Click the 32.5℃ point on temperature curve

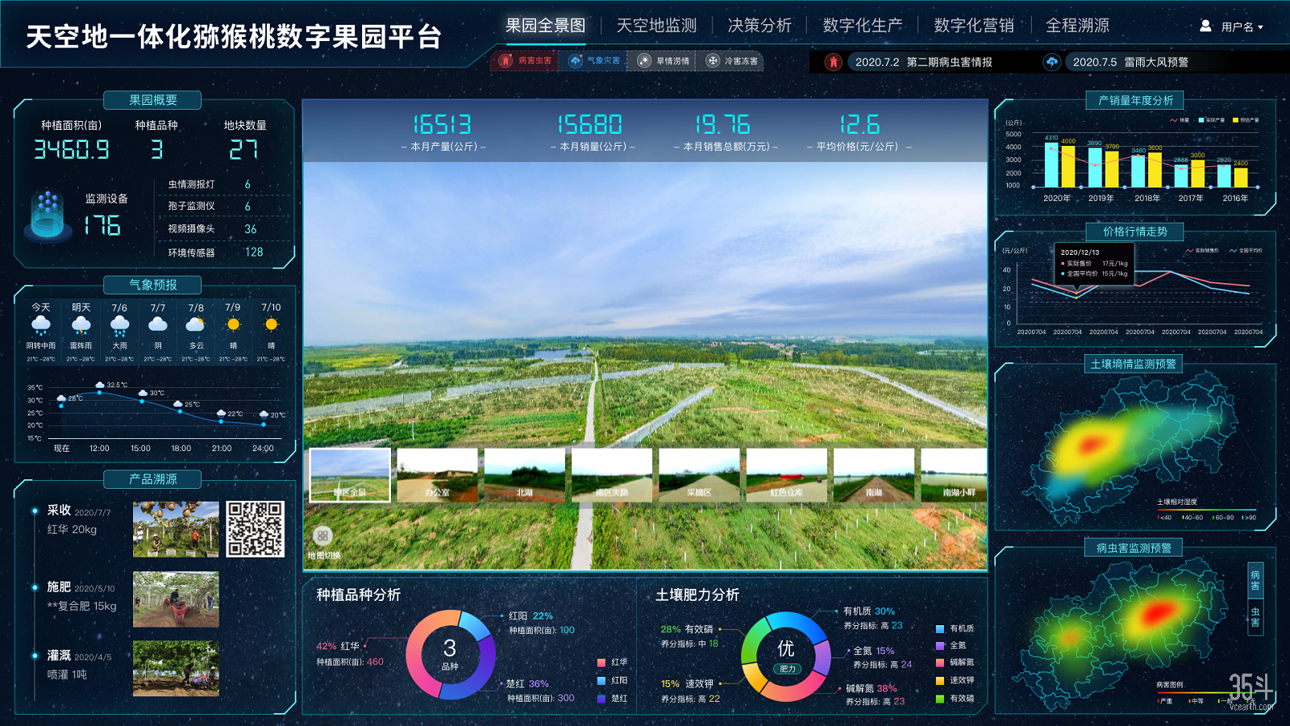(x=100, y=392)
